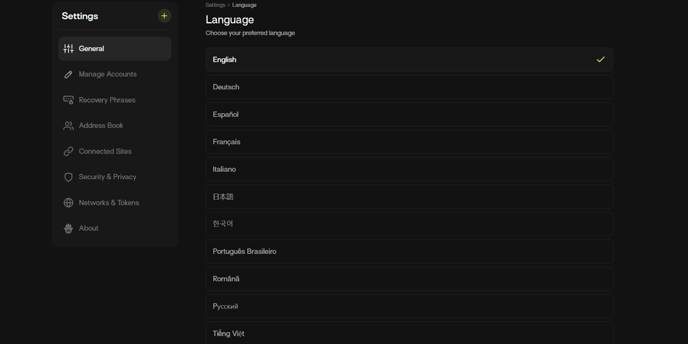Click the green plus icon beside Settings
This screenshot has height=344, width=688.
(x=164, y=16)
